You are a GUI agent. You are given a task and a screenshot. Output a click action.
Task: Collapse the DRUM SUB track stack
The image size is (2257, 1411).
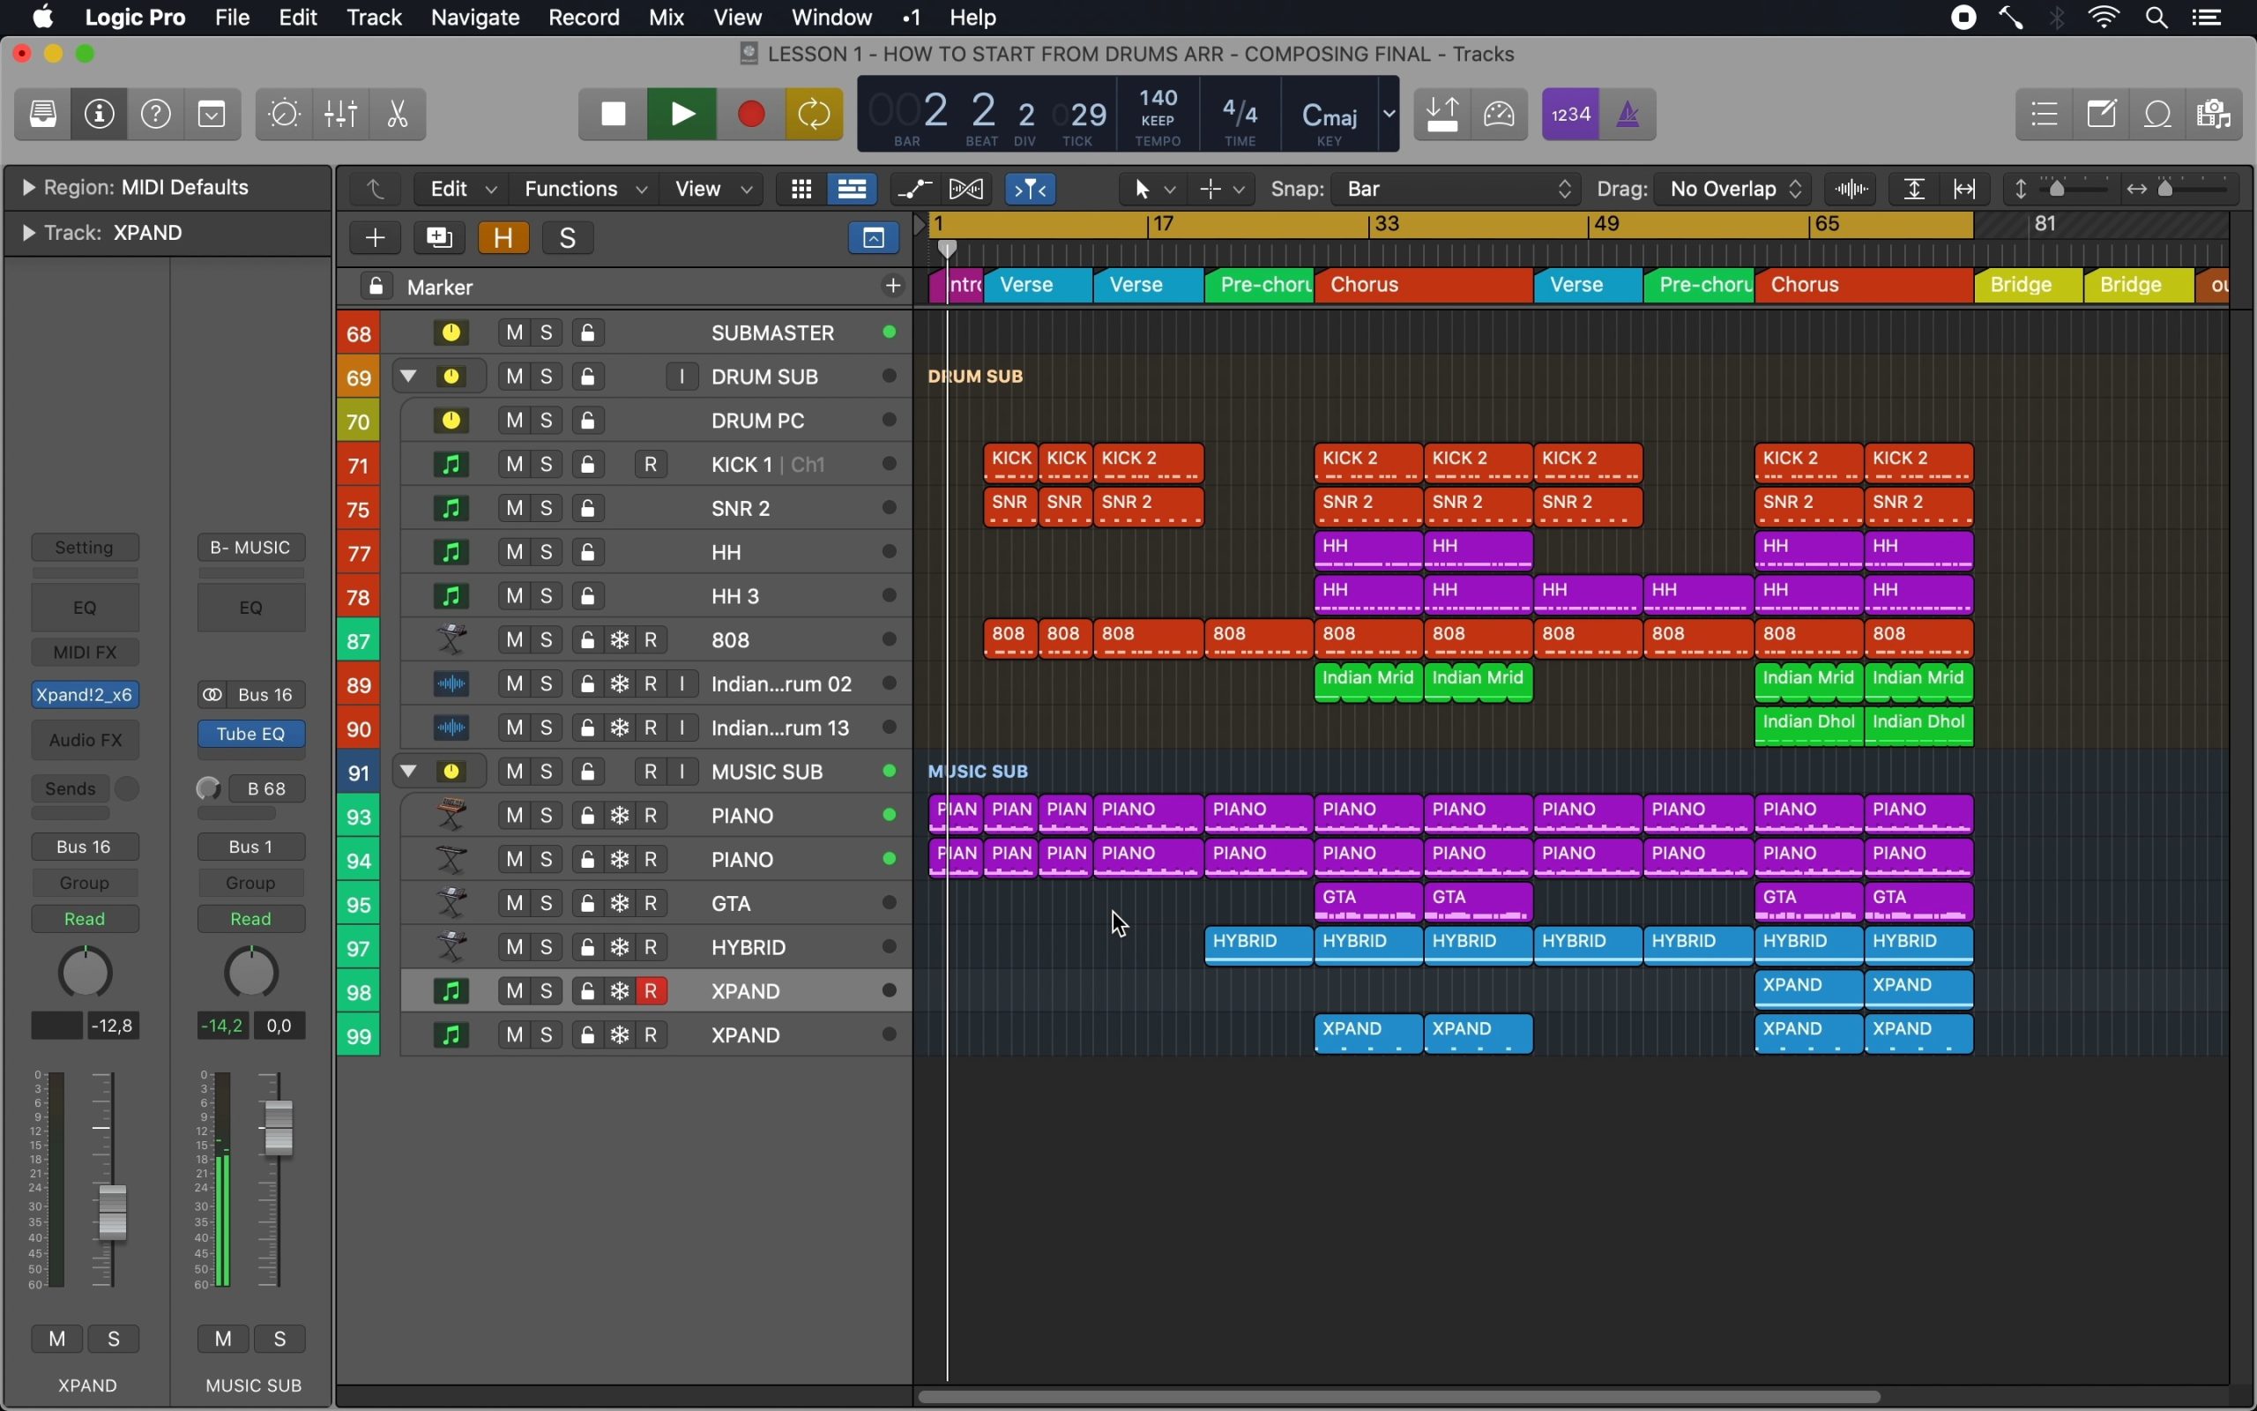(x=408, y=377)
